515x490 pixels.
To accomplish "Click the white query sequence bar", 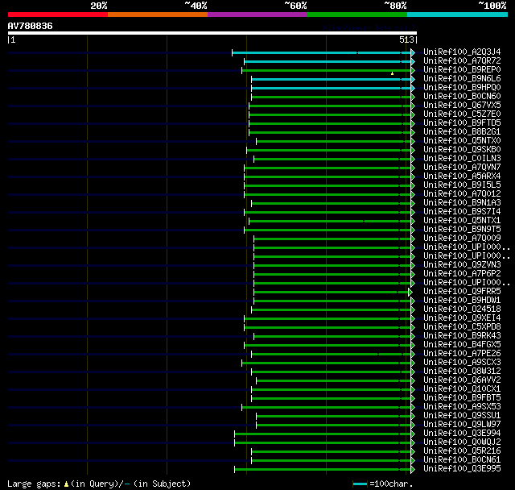I will (x=212, y=33).
